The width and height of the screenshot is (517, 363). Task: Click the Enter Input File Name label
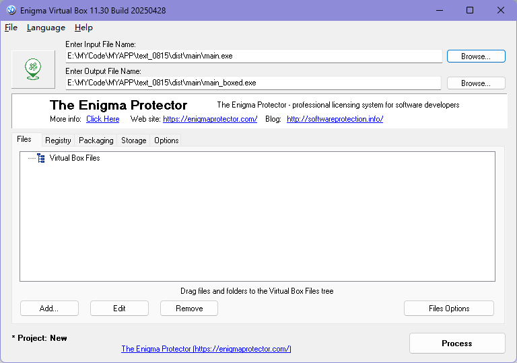click(x=100, y=44)
